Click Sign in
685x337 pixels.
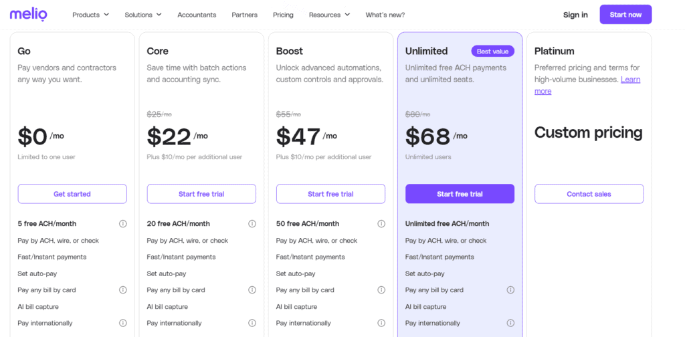575,15
